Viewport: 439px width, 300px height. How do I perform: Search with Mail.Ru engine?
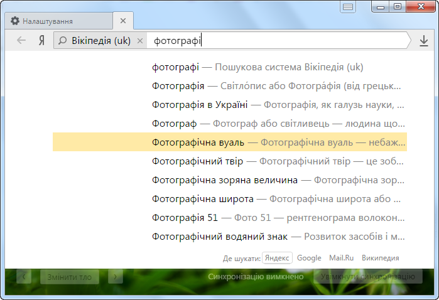[341, 258]
